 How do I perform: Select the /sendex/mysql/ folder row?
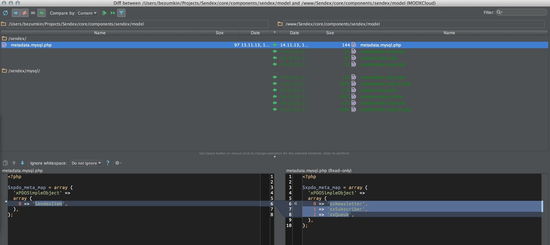click(24, 71)
